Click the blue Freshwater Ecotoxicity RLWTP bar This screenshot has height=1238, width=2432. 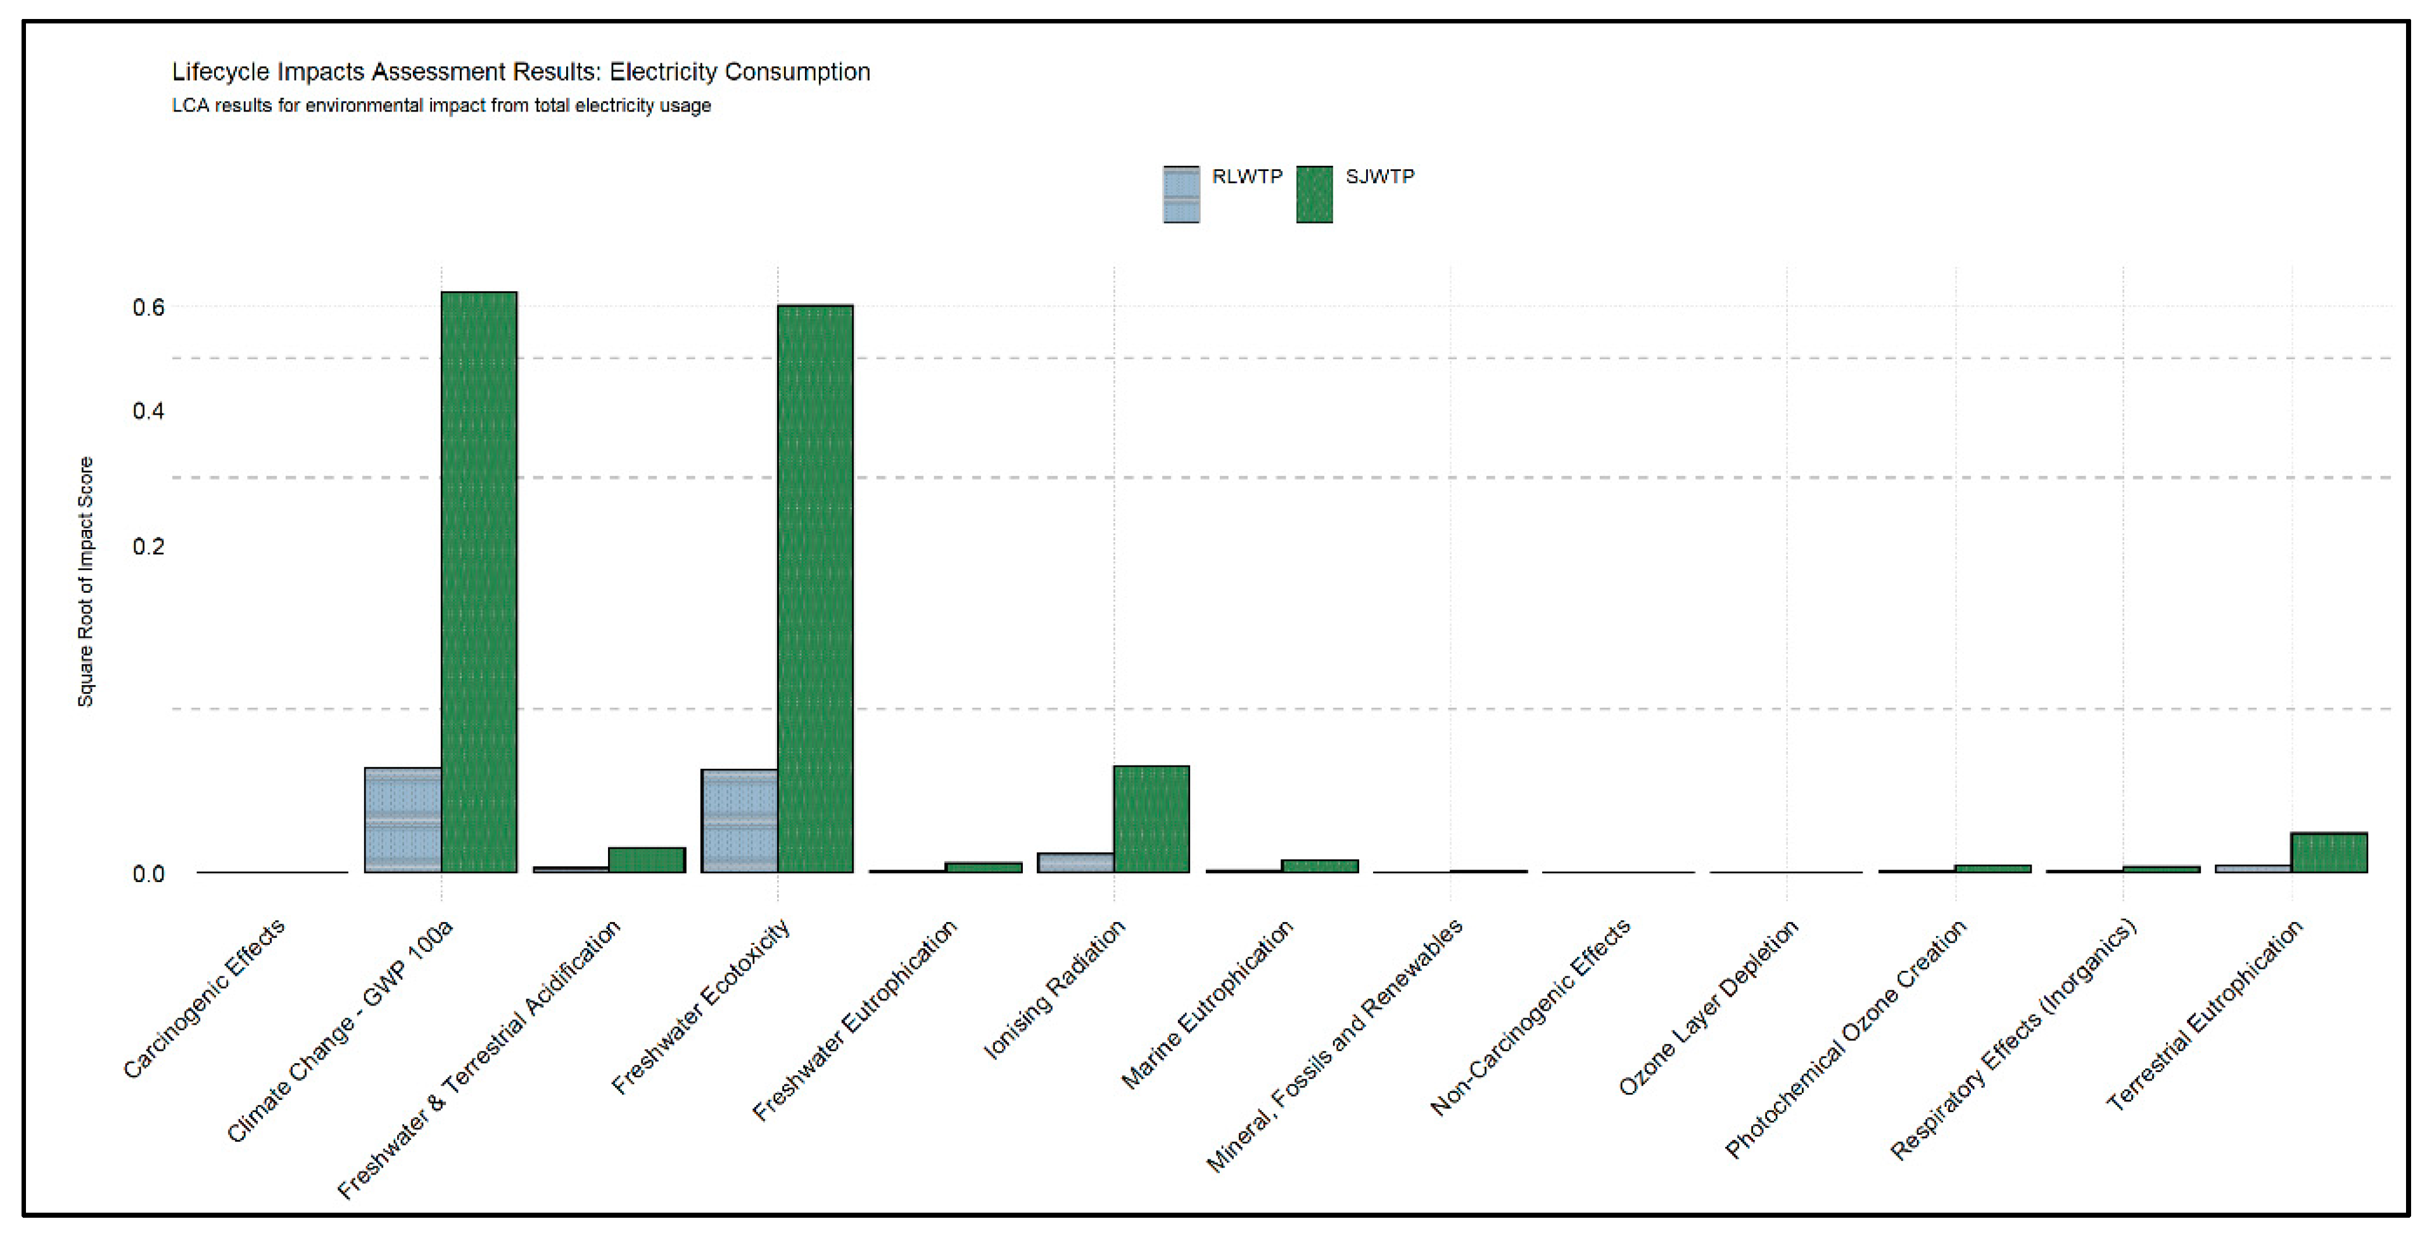(739, 821)
